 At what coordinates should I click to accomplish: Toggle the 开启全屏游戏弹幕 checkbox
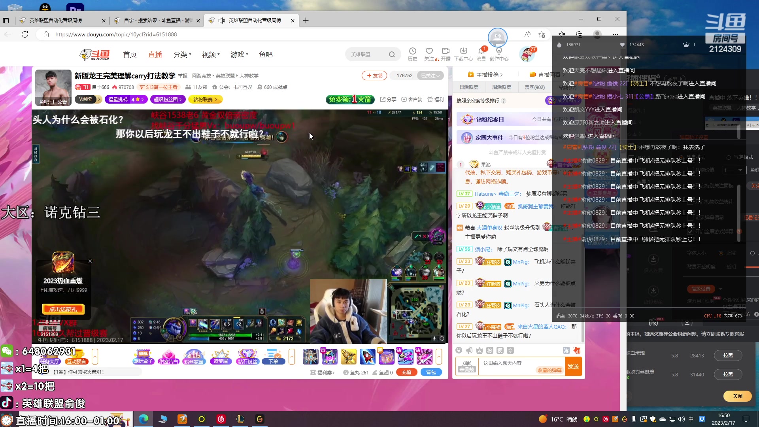click(690, 232)
